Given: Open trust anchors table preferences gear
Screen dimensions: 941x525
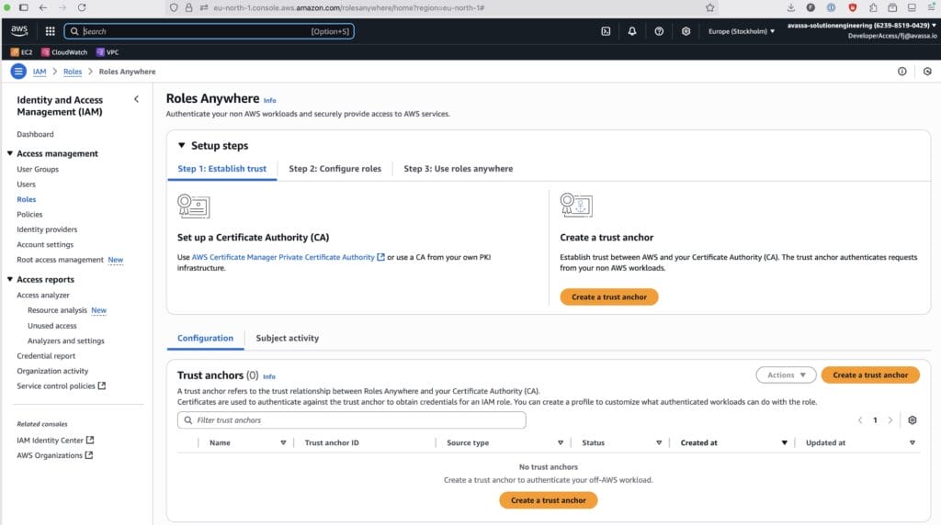Looking at the screenshot, I should (x=912, y=420).
